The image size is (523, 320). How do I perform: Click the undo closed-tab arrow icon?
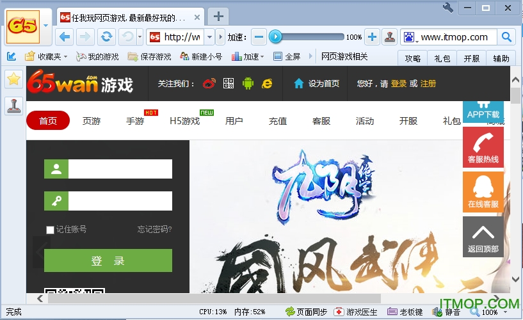click(x=128, y=37)
